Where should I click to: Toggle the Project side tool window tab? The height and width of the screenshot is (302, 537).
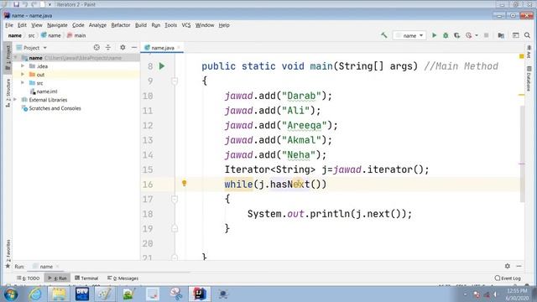pos(8,57)
